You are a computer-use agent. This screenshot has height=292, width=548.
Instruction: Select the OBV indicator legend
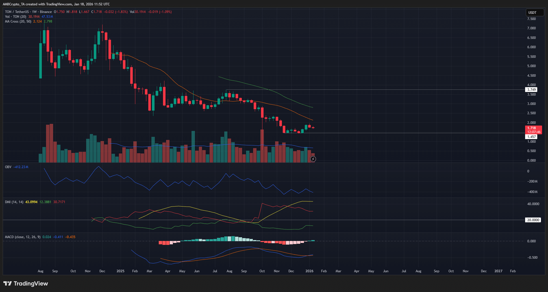pyautogui.click(x=8, y=167)
